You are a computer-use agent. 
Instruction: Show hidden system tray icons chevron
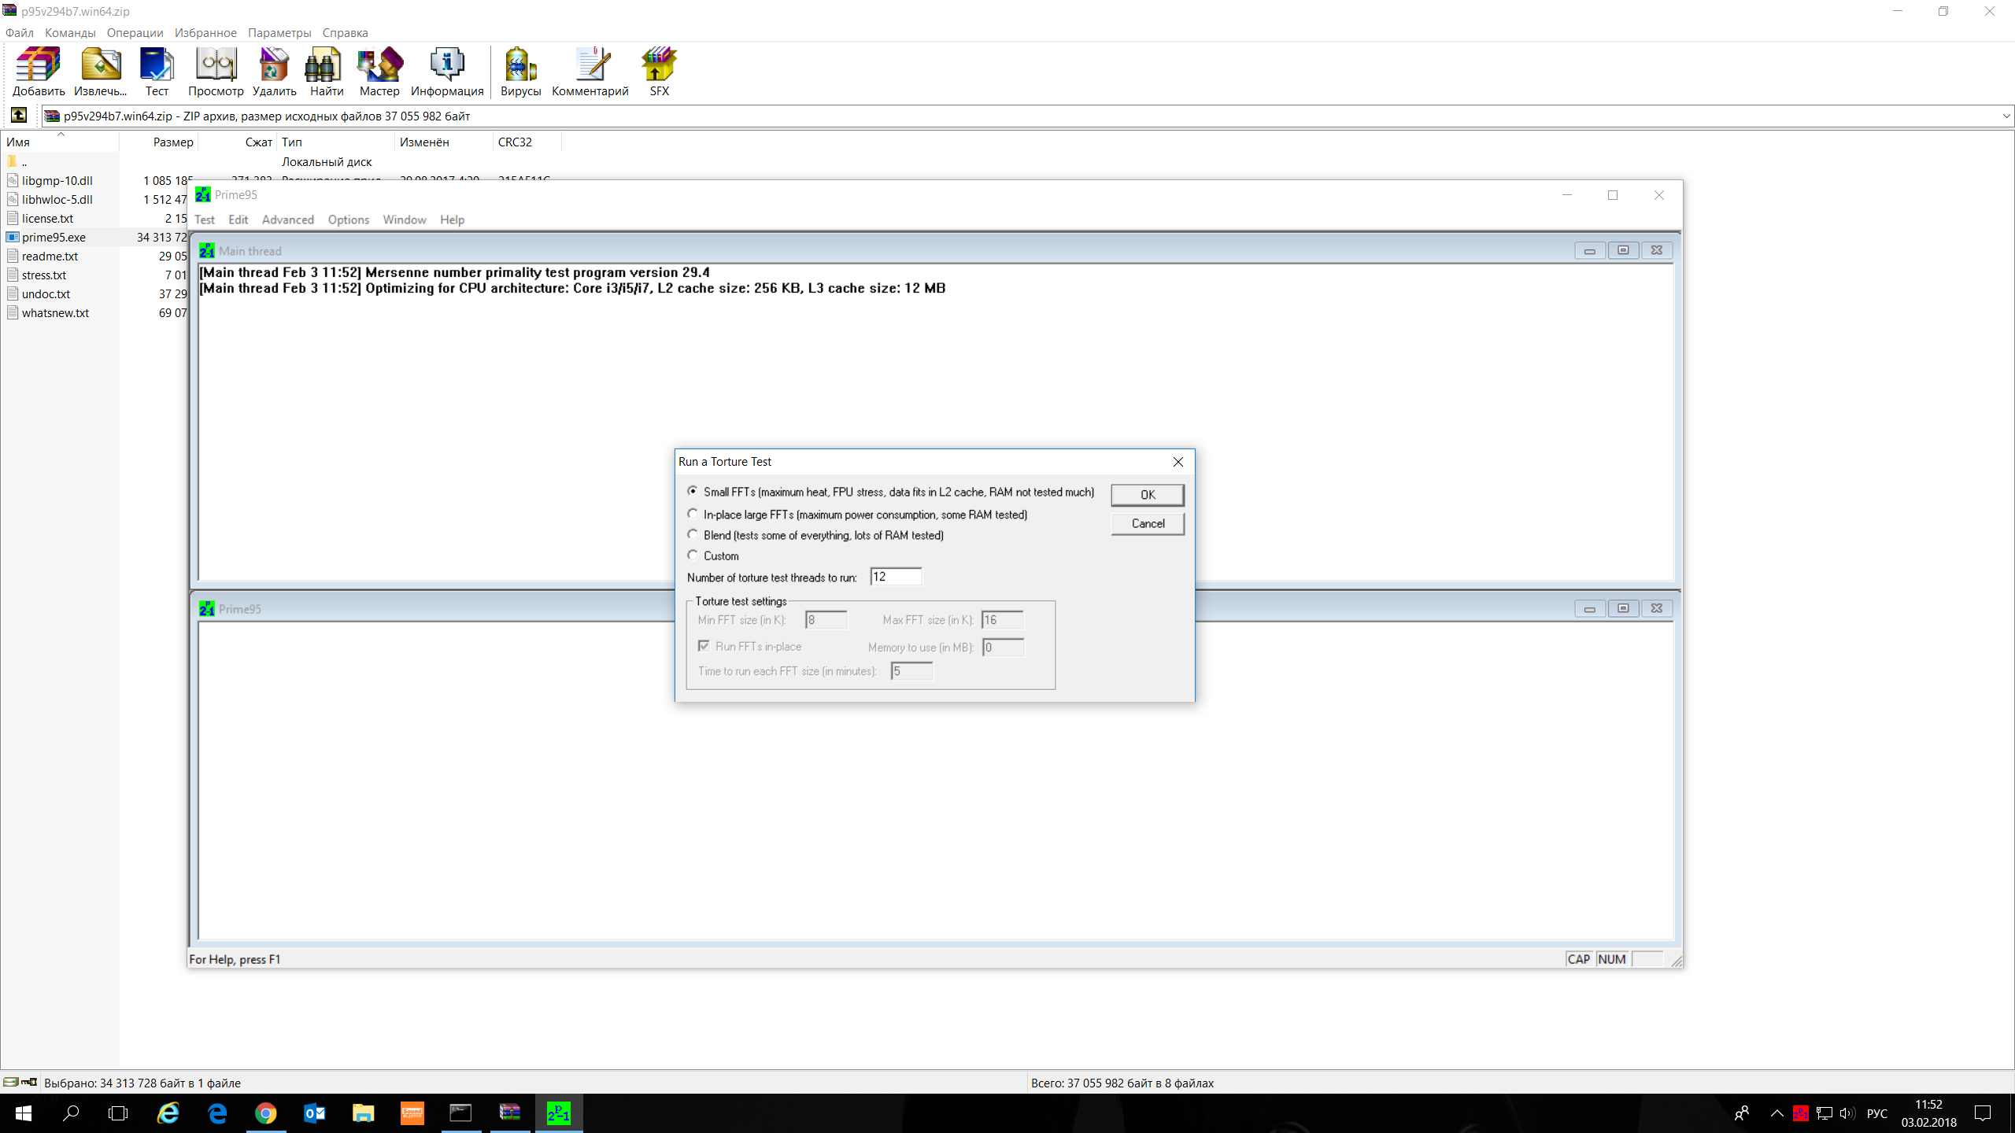point(1777,1113)
